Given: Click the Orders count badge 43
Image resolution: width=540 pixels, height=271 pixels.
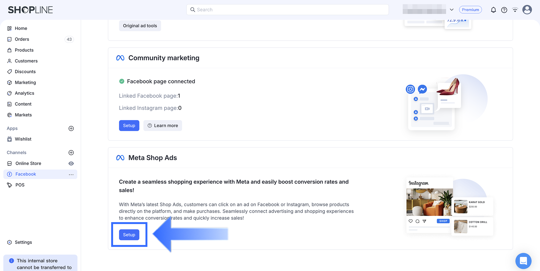Looking at the screenshot, I should 69,39.
